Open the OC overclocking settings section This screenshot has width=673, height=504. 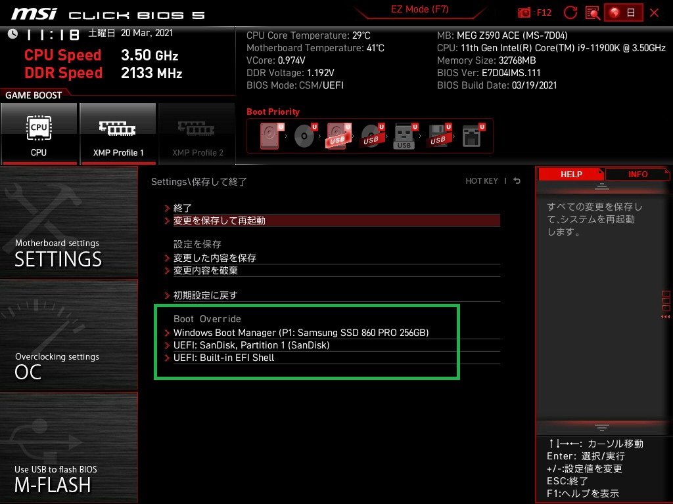click(x=69, y=335)
